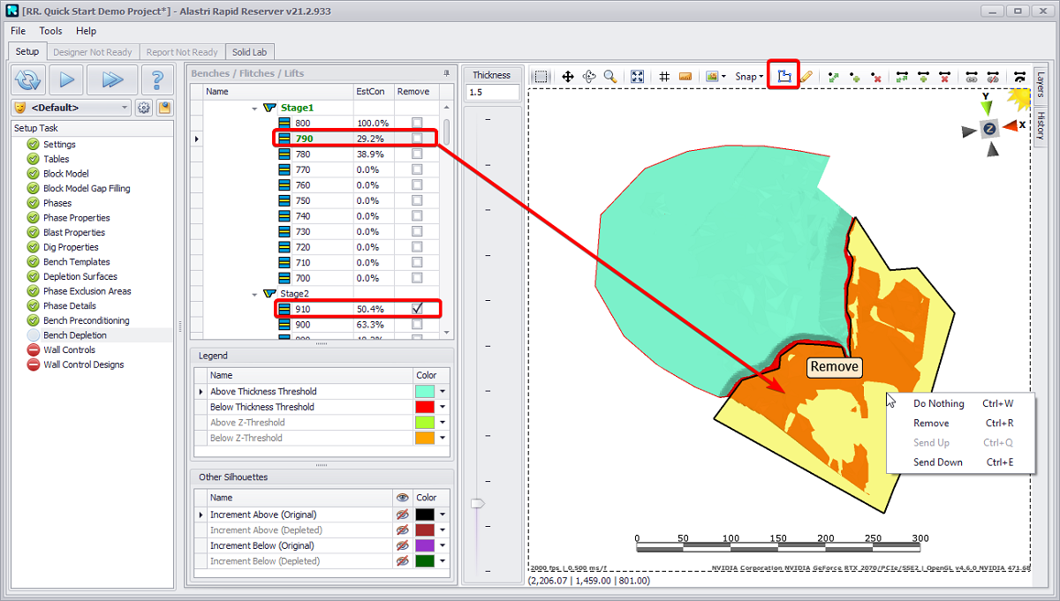Switch to the Solid Lab tab
Screen dimensions: 1060x601
point(249,52)
